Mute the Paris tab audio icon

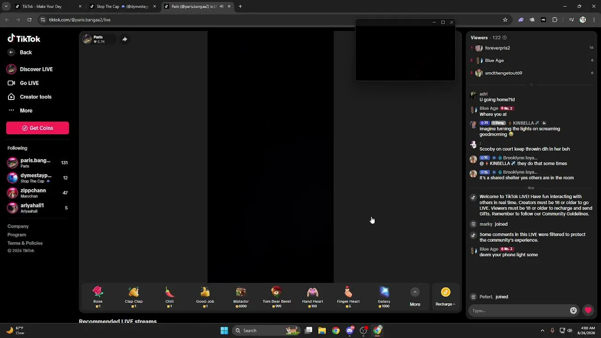coord(222,7)
